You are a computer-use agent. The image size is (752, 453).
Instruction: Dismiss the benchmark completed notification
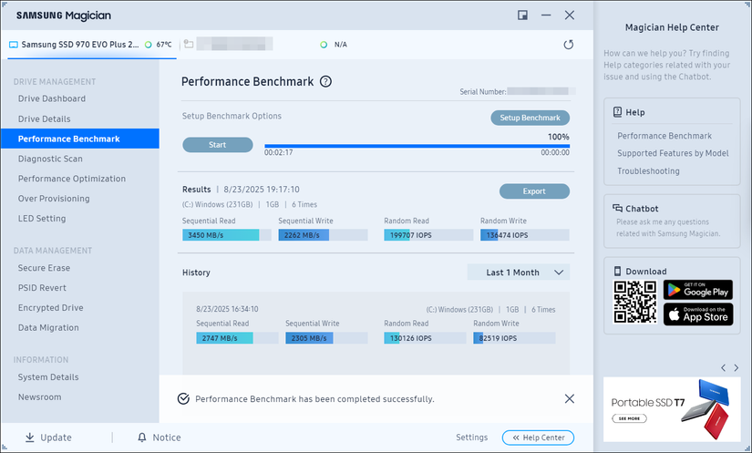coord(570,399)
